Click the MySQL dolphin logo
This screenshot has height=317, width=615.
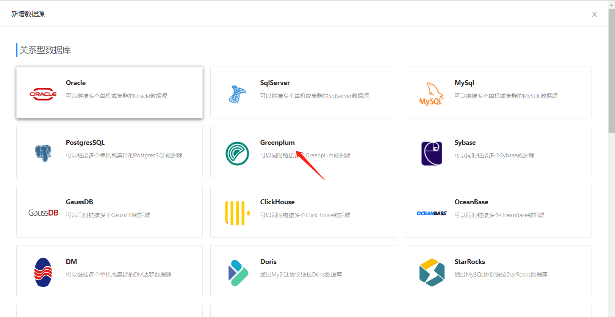(x=431, y=94)
